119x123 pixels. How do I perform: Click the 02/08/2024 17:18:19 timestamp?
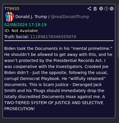pos(25,25)
